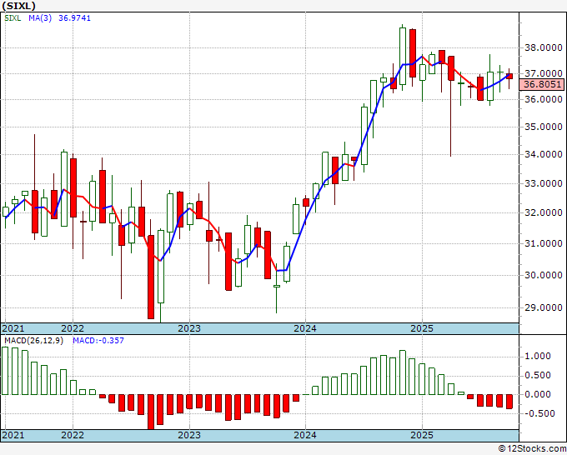Image resolution: width=567 pixels, height=455 pixels.
Task: Select 2022 on the MACD panel timeline
Action: point(73,435)
